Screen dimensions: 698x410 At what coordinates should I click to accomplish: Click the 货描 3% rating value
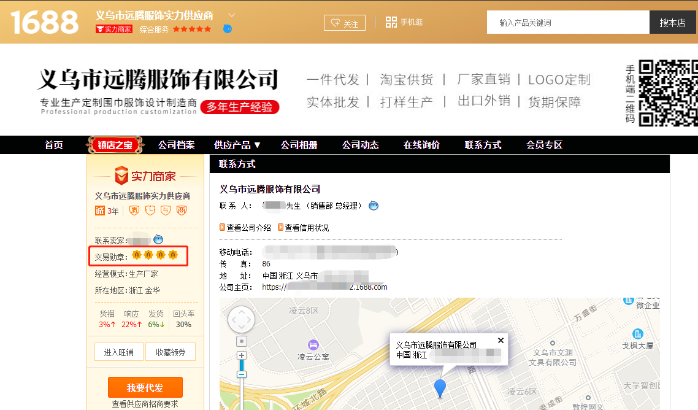(x=107, y=325)
